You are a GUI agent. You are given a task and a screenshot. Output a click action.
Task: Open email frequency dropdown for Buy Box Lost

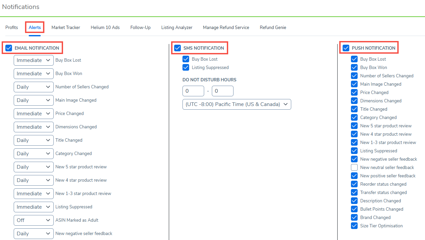click(x=33, y=60)
